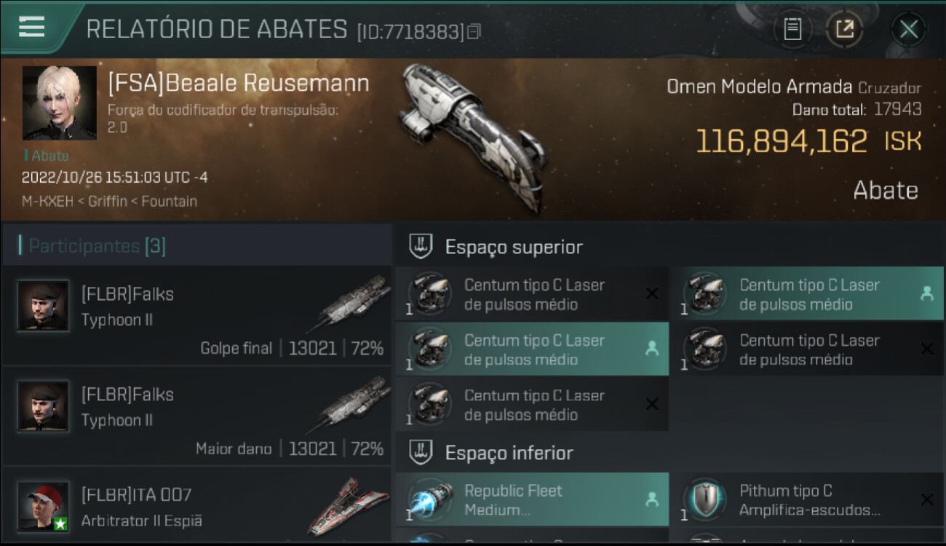Select Republic Fleet Medium module

[532, 499]
